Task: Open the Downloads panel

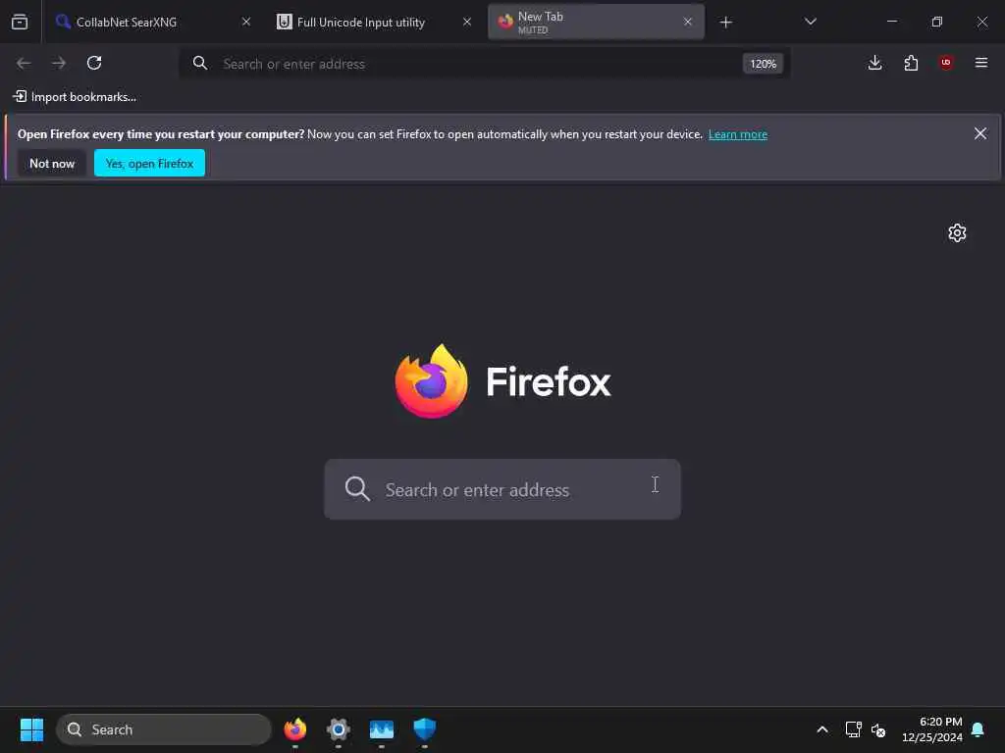Action: click(x=874, y=63)
